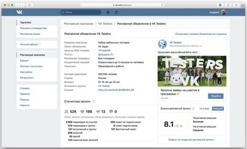Reload page with refresh icon
The width and height of the screenshot is (247, 149).
point(162,5)
